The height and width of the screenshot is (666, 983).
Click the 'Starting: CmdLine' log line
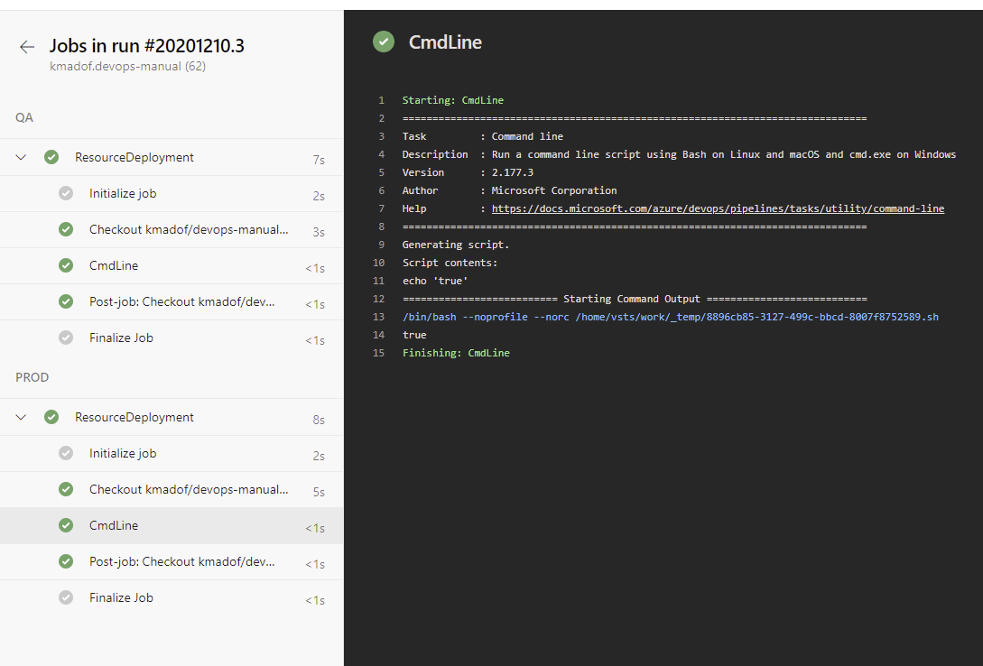(x=452, y=100)
